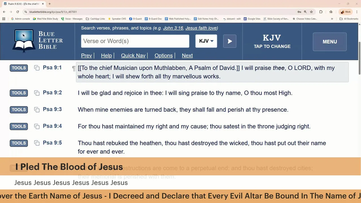Viewport: 361px width, 203px height.
Task: Tap KJV TAP TO CHANGE button
Action: [272, 41]
